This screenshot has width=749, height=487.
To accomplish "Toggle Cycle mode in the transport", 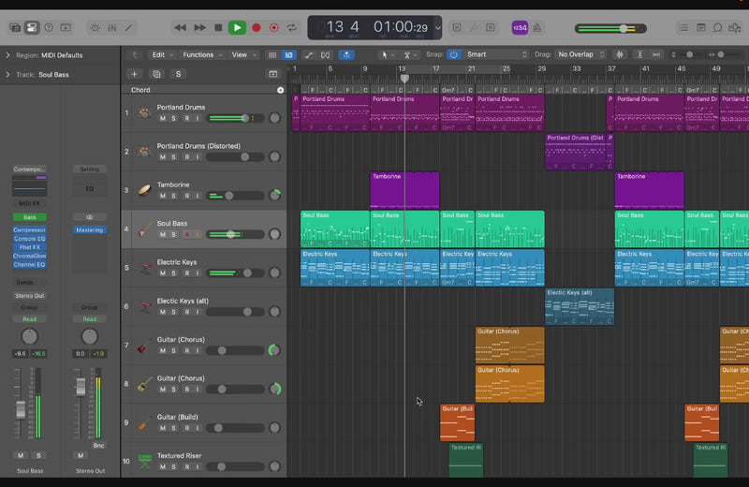I will click(x=292, y=28).
